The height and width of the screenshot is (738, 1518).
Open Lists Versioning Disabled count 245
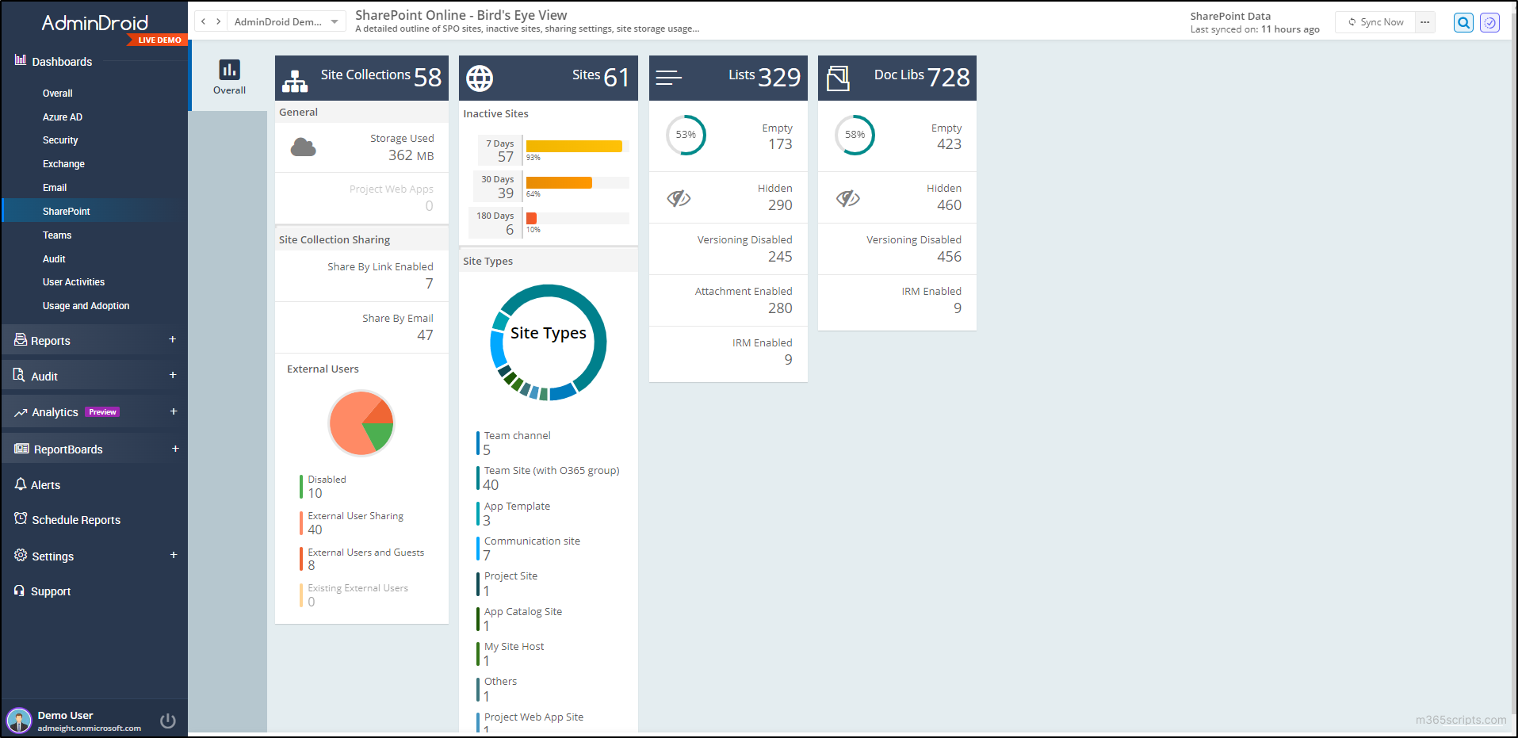point(780,257)
